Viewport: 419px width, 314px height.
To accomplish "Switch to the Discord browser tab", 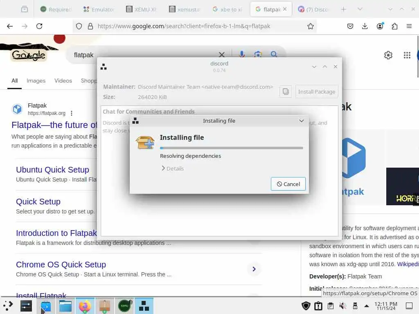I will 313,9.
